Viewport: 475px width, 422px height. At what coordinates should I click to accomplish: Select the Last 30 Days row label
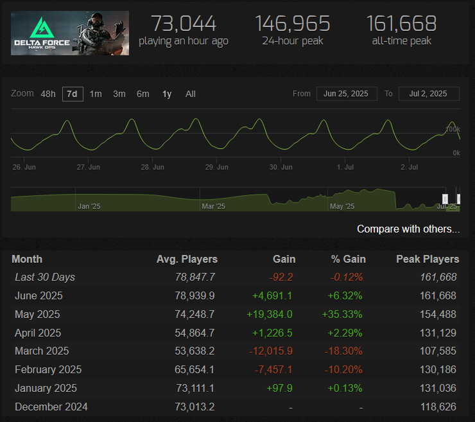click(x=45, y=277)
